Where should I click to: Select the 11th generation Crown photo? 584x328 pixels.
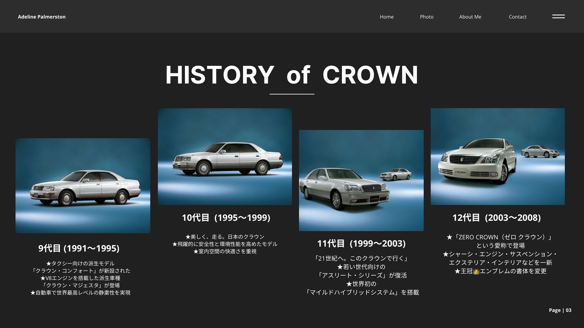[x=361, y=180]
